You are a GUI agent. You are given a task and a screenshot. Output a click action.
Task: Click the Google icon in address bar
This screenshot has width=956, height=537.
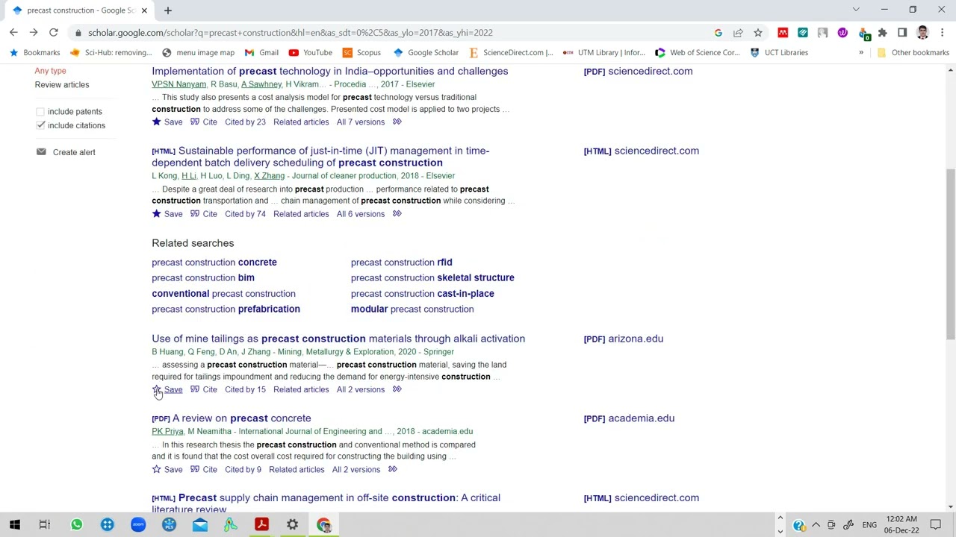click(718, 33)
